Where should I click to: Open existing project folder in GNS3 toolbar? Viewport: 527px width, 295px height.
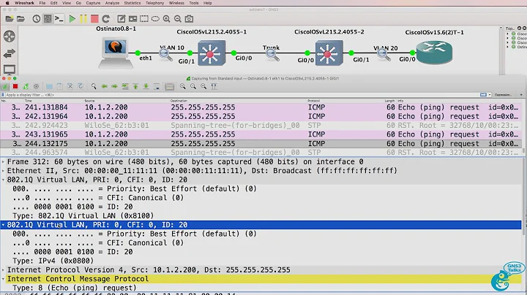(x=20, y=19)
